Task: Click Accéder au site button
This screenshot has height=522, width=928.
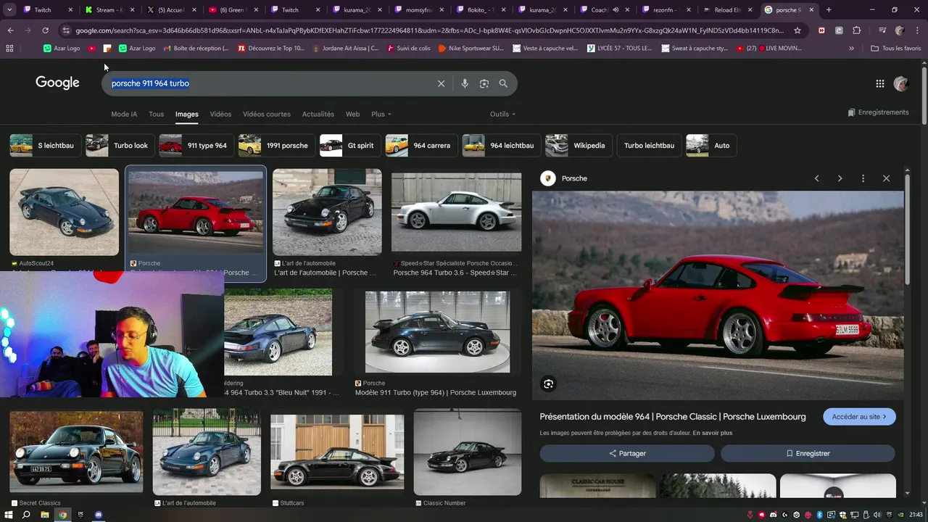Action: 859,417
